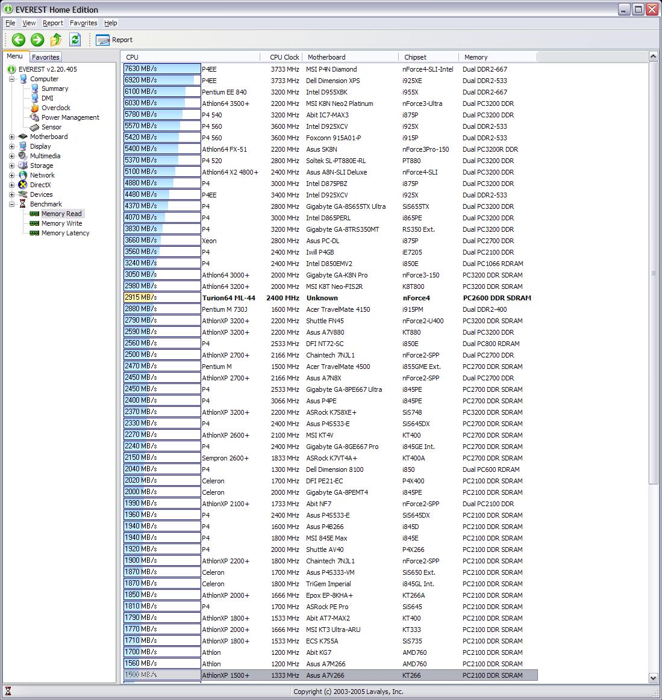Collapse the Benchmark tree node
Image resolution: width=662 pixels, height=700 pixels.
coord(11,204)
